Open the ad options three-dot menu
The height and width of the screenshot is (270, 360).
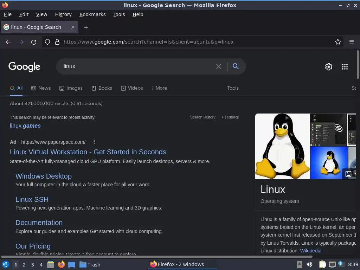click(94, 142)
